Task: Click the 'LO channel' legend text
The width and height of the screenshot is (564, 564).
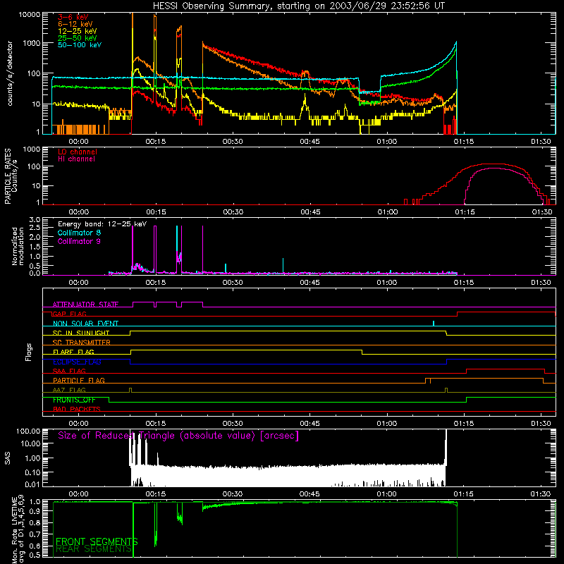Action: click(x=78, y=152)
